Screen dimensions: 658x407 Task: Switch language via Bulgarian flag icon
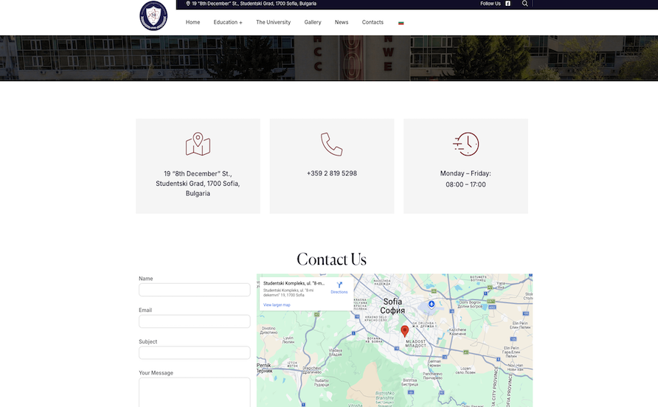pyautogui.click(x=401, y=23)
